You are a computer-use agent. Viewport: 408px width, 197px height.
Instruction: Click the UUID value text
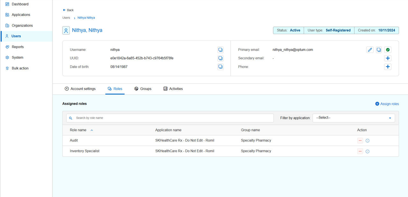142,58
